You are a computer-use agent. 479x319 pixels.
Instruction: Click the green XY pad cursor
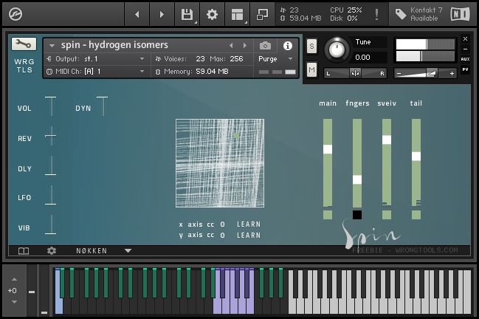click(x=236, y=135)
